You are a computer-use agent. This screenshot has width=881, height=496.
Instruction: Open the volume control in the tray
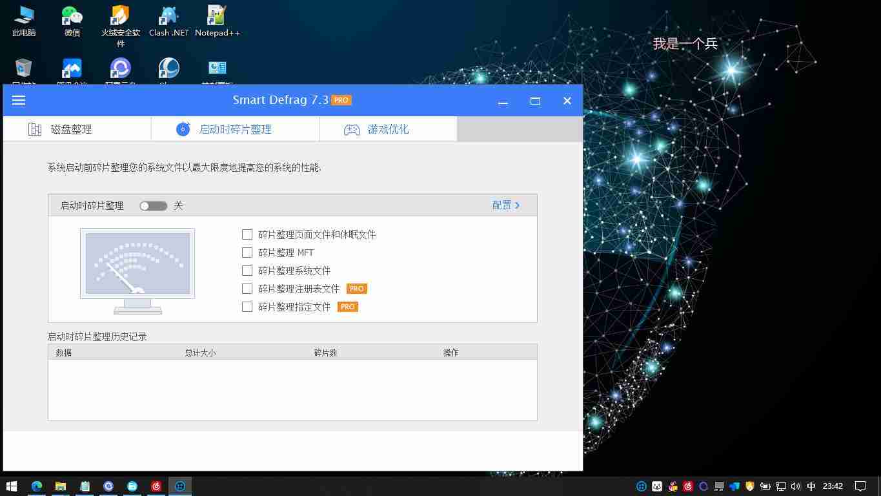[796, 486]
